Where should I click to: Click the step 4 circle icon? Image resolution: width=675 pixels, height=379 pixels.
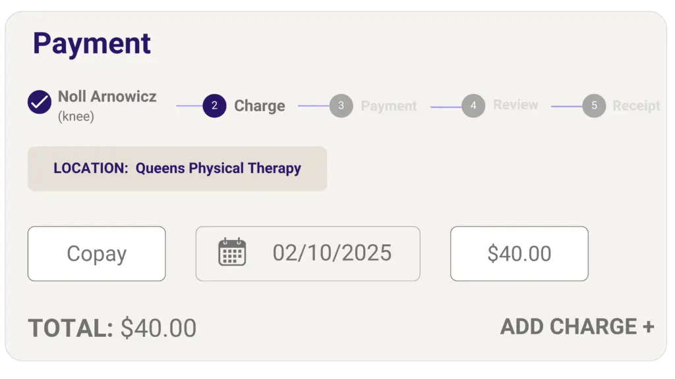tap(473, 106)
